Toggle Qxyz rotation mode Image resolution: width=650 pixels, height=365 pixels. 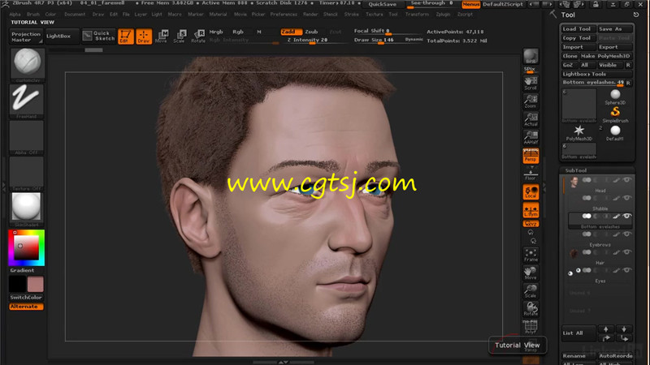531,224
